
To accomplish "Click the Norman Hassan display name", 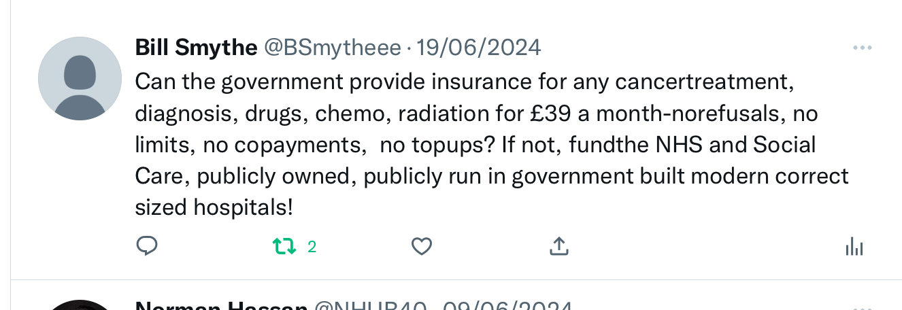I will (x=221, y=307).
